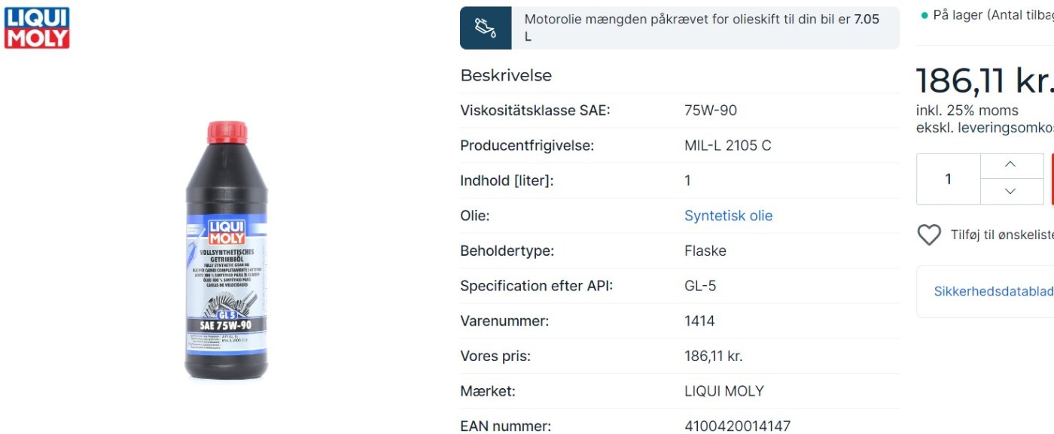Decrease quantity with the down arrow
The width and height of the screenshot is (1054, 434).
(1010, 191)
